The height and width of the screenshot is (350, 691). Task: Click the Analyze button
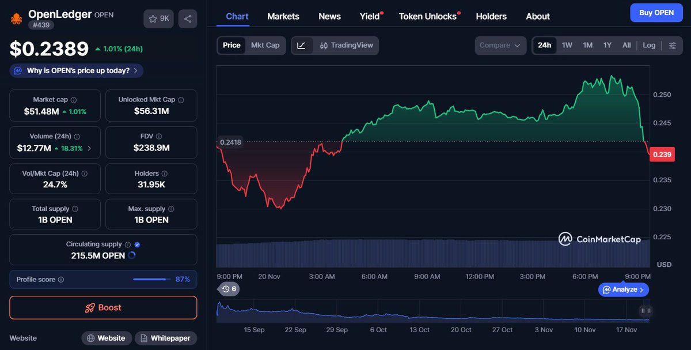tap(624, 289)
